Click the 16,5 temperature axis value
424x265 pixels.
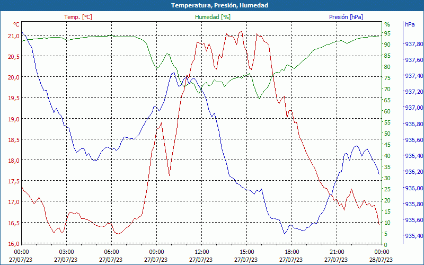point(13,223)
